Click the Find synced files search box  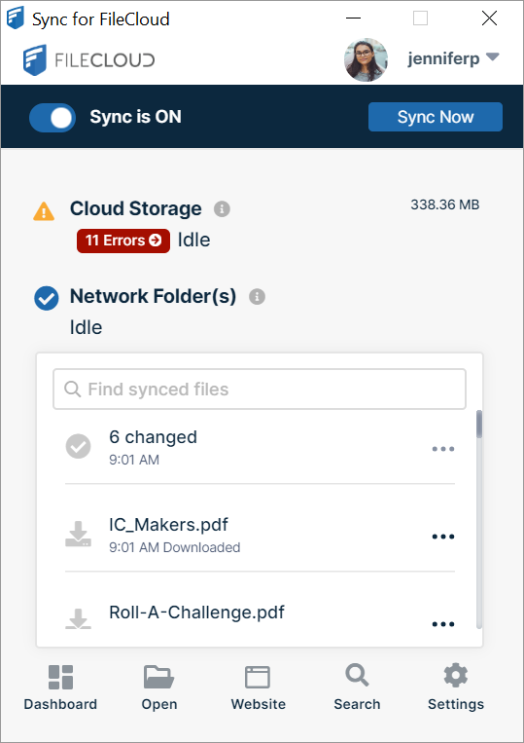tap(260, 390)
